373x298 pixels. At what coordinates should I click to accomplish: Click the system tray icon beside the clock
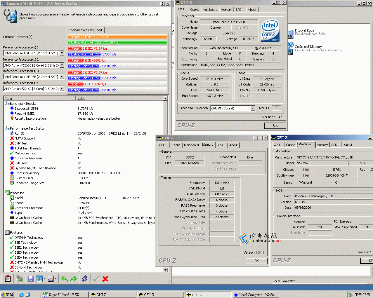(350, 295)
